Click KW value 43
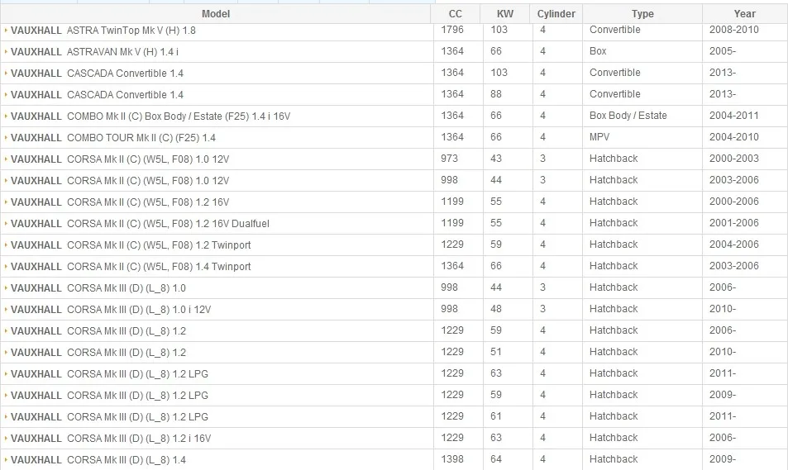 (x=496, y=159)
